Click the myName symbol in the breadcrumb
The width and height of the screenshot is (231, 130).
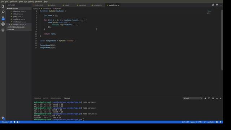point(57,9)
